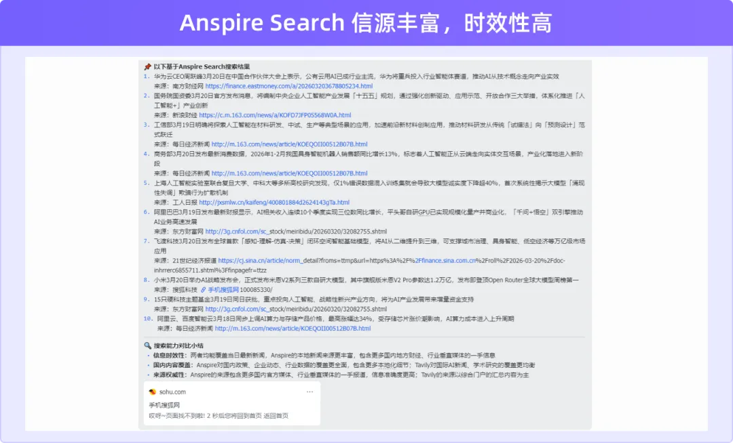Click the heading 以下基于Anspire Search搜索结果
This screenshot has width=733, height=443.
(202, 66)
